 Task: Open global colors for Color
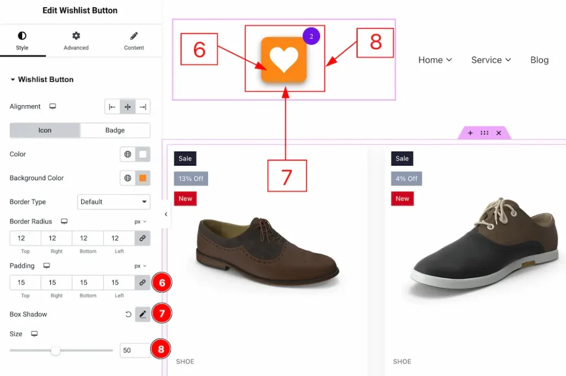tap(128, 154)
